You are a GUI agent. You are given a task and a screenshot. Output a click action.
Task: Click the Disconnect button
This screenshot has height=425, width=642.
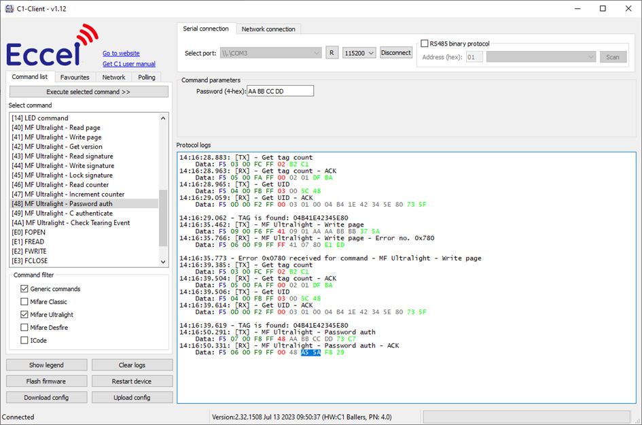pyautogui.click(x=396, y=52)
